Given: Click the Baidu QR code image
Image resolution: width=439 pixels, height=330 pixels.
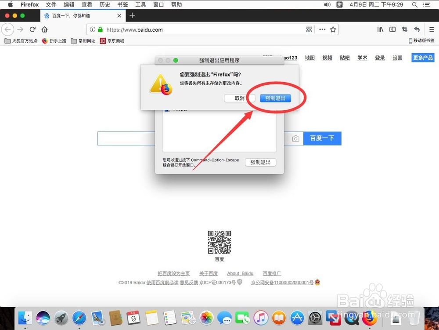Looking at the screenshot, I should [219, 242].
